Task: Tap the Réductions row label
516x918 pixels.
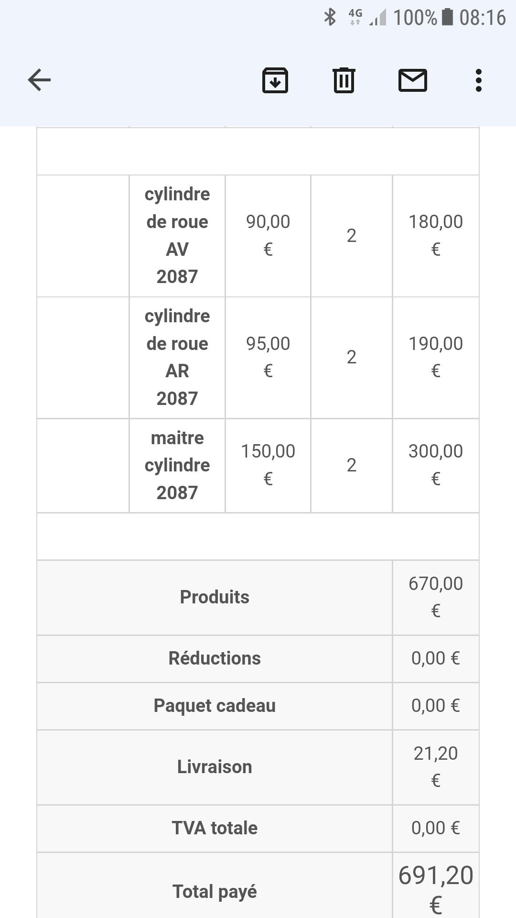Action: pos(215,658)
